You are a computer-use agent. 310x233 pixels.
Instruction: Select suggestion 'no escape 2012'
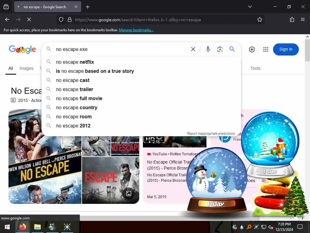[x=141, y=126]
